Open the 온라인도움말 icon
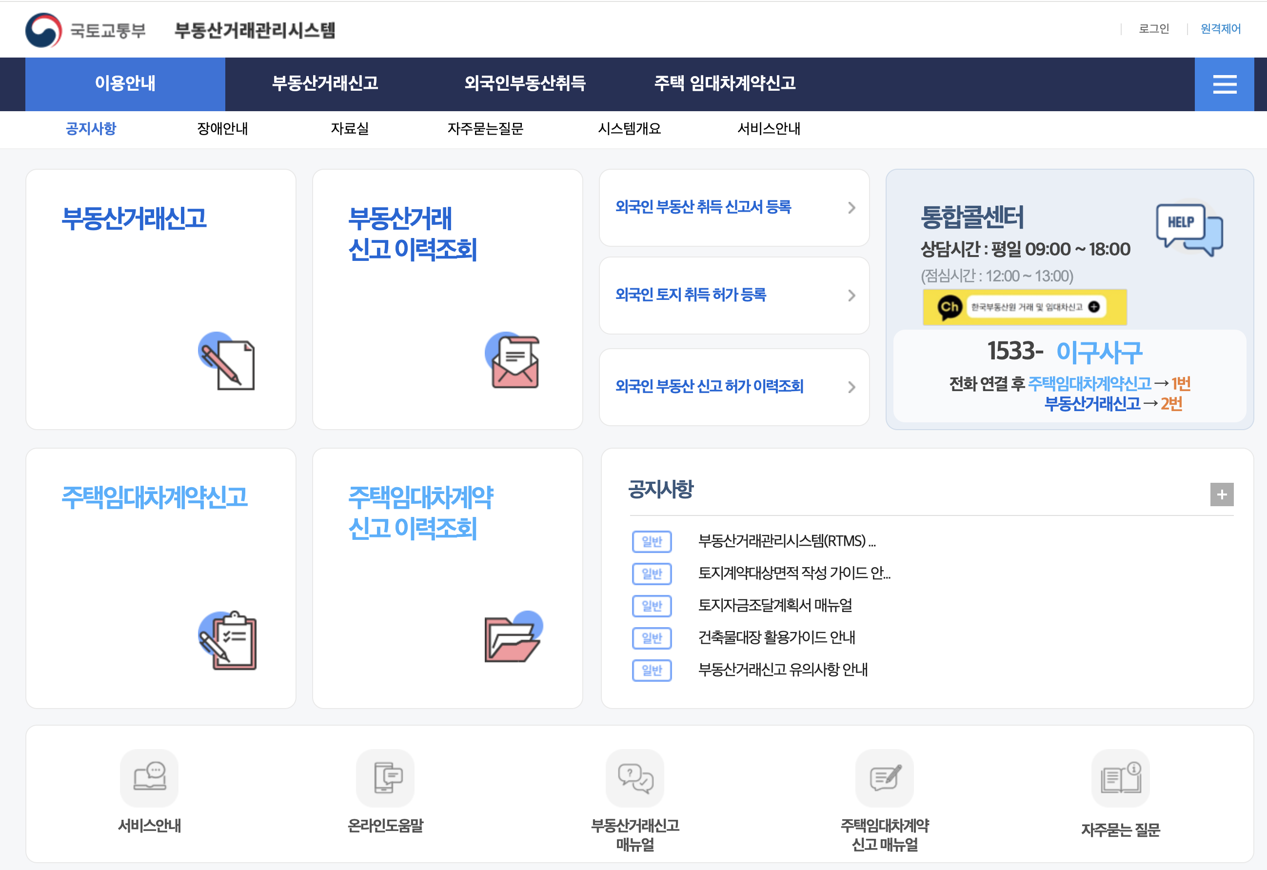The width and height of the screenshot is (1267, 870). click(x=385, y=777)
